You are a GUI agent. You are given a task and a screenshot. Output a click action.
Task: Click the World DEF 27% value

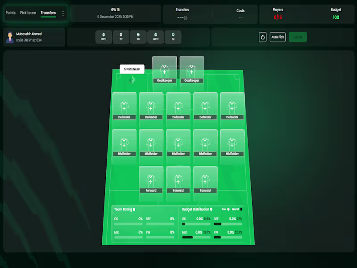239,219
